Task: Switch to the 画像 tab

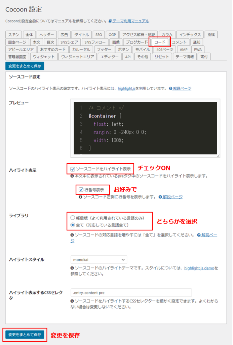Action: pyautogui.click(x=116, y=42)
